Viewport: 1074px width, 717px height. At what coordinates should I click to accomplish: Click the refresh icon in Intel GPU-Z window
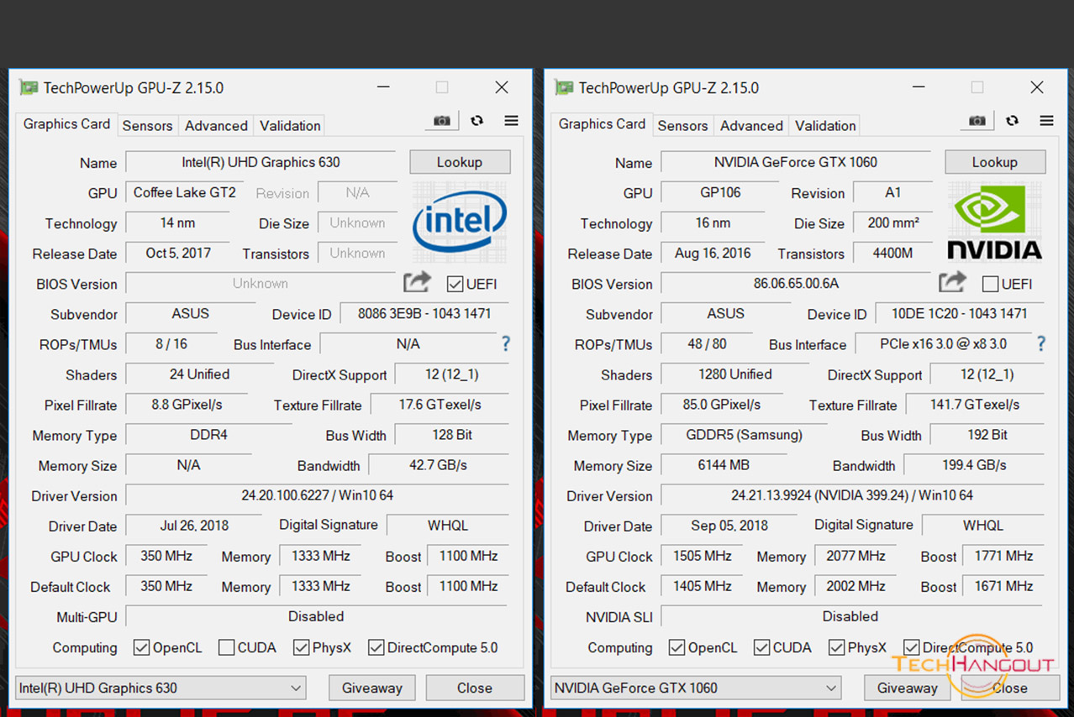476,121
